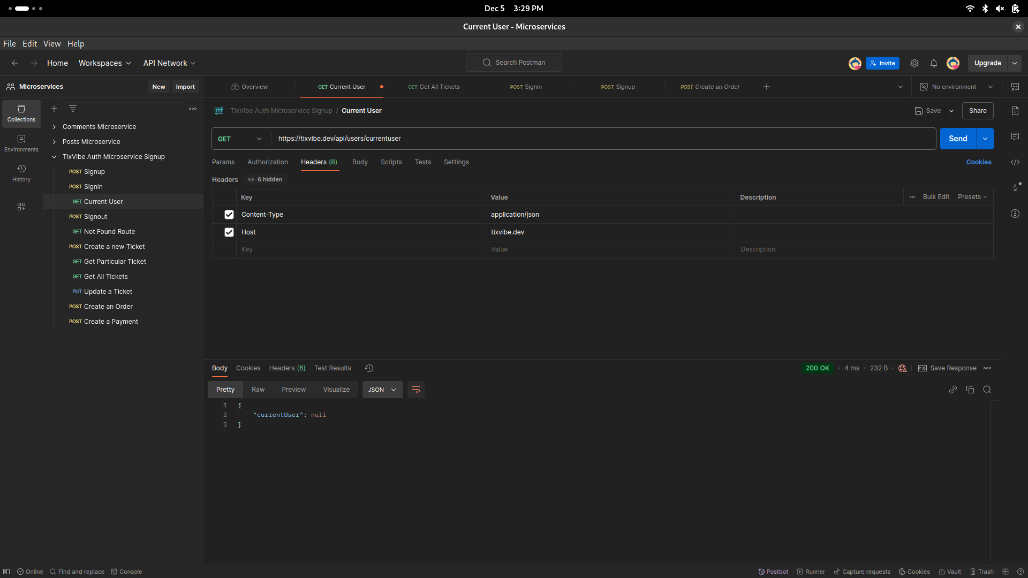1028x578 pixels.
Task: Click the Environments panel icon in sidebar
Action: pyautogui.click(x=20, y=142)
